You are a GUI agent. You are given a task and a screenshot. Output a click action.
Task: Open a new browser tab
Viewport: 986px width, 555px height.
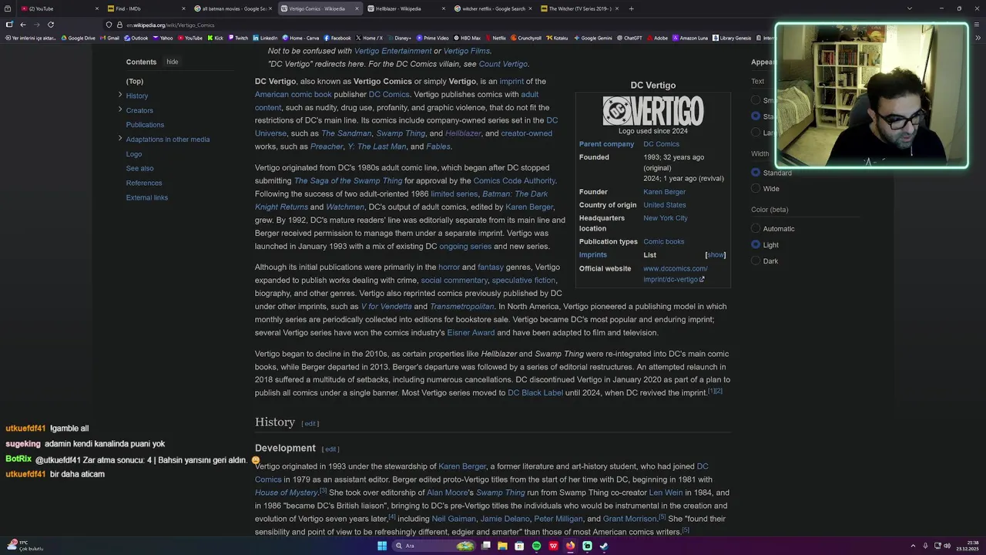tap(631, 8)
